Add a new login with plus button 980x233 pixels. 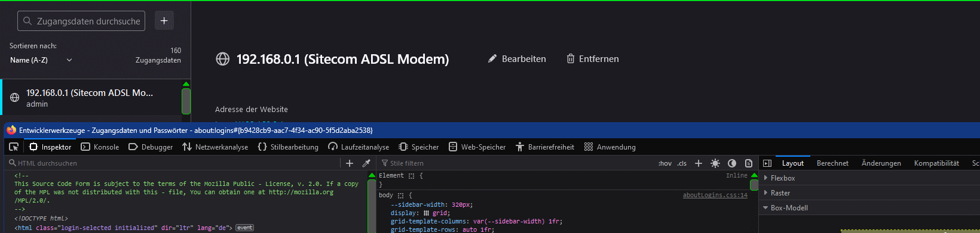[x=164, y=21]
